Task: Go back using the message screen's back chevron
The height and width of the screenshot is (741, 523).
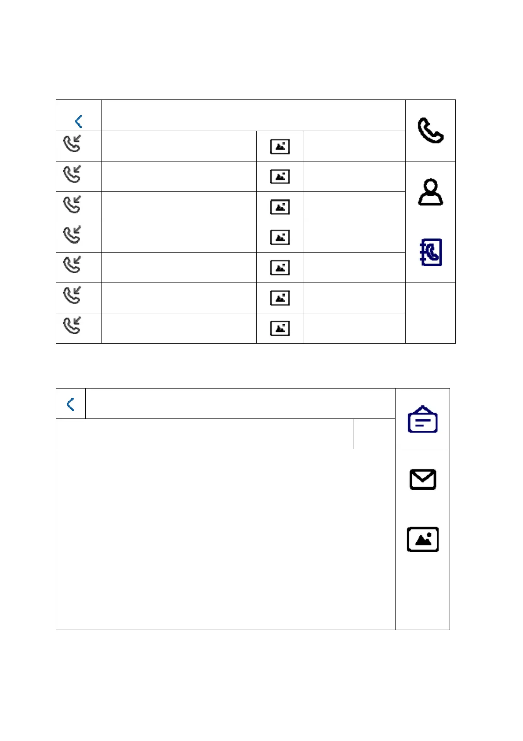Action: 70,404
